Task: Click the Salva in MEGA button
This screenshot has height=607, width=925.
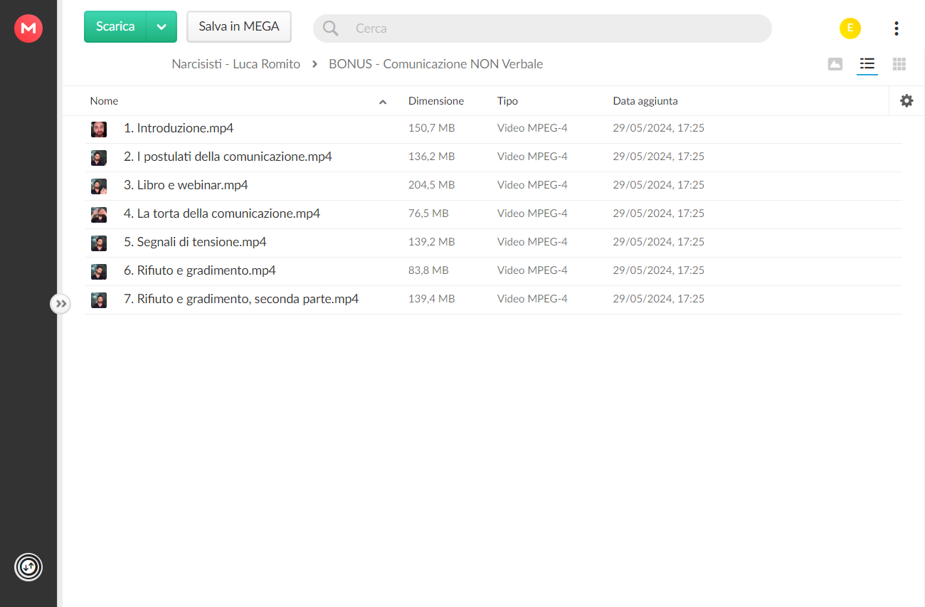Action: 239,27
